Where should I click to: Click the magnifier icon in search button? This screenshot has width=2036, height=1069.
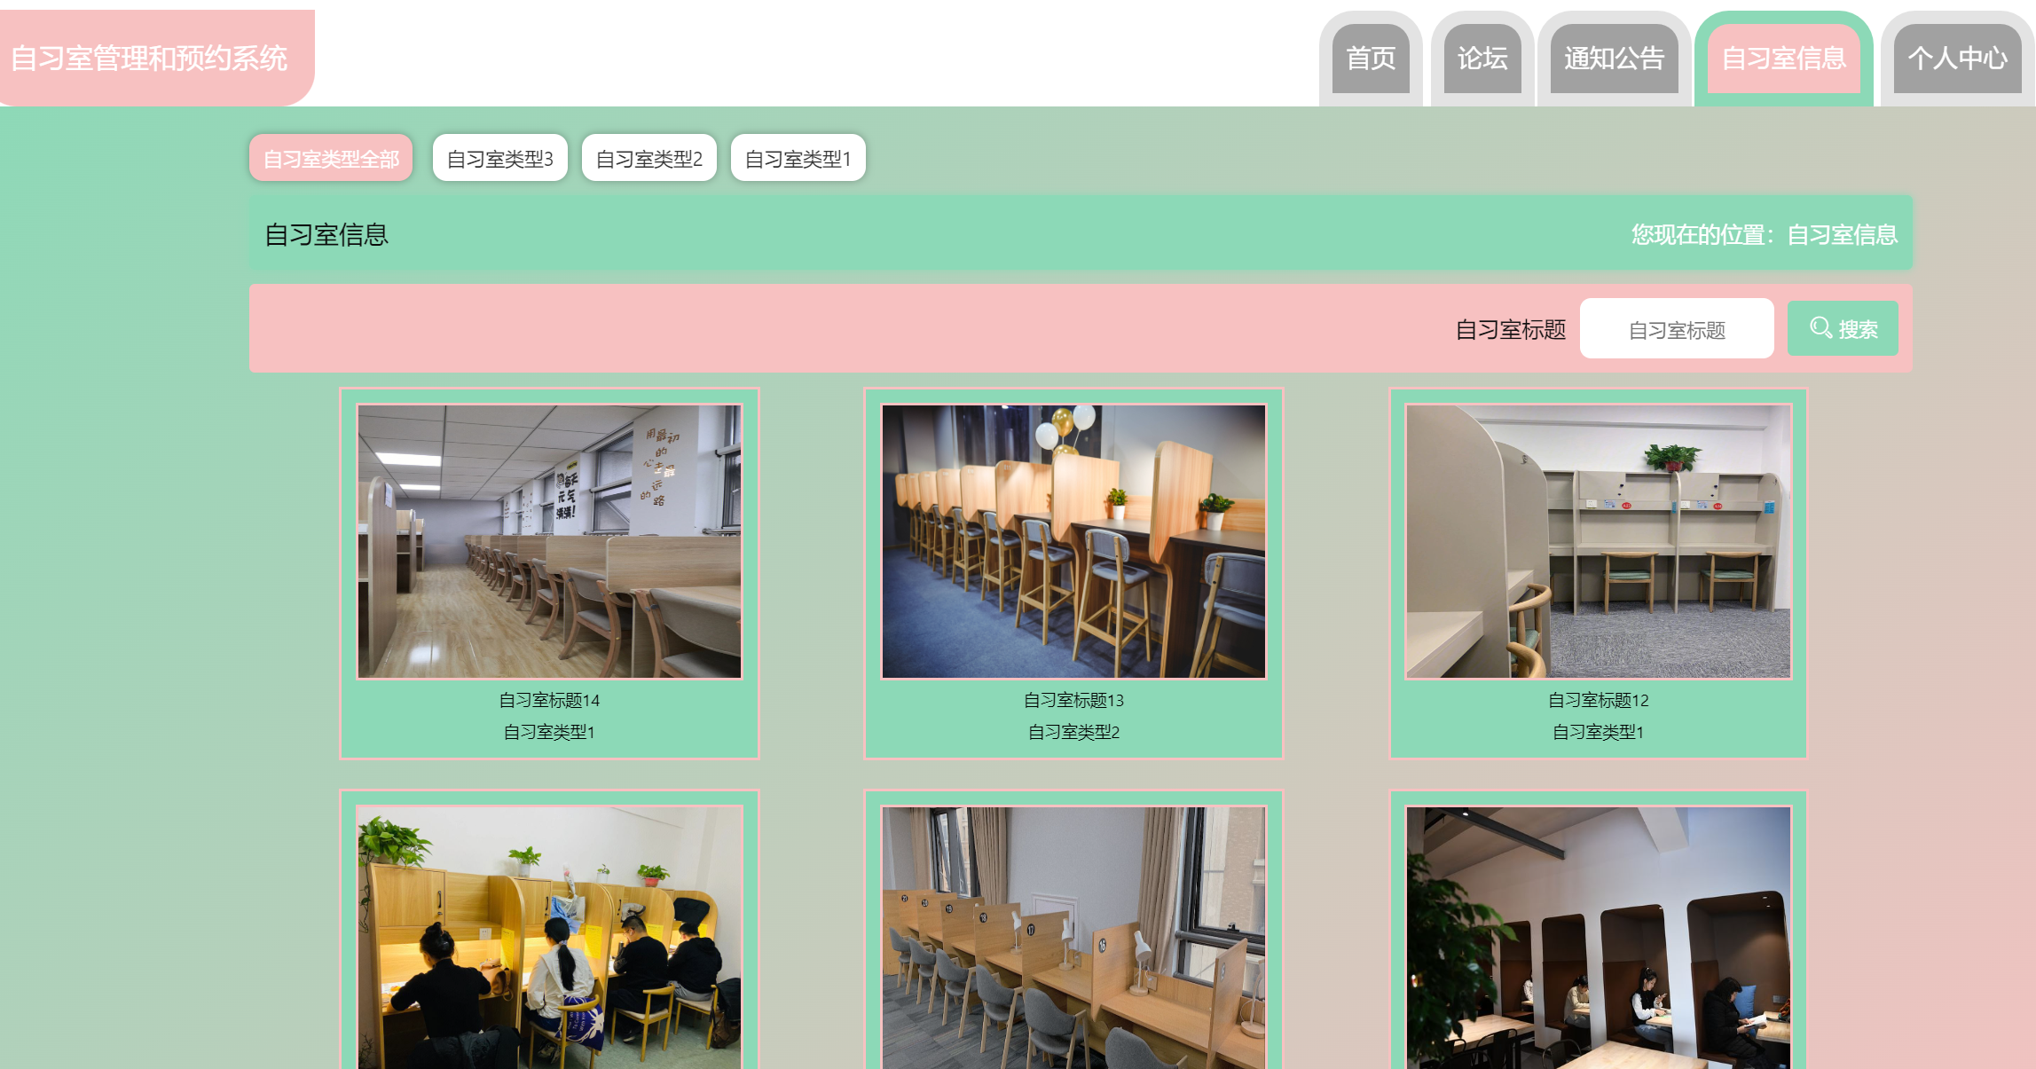(x=1820, y=327)
